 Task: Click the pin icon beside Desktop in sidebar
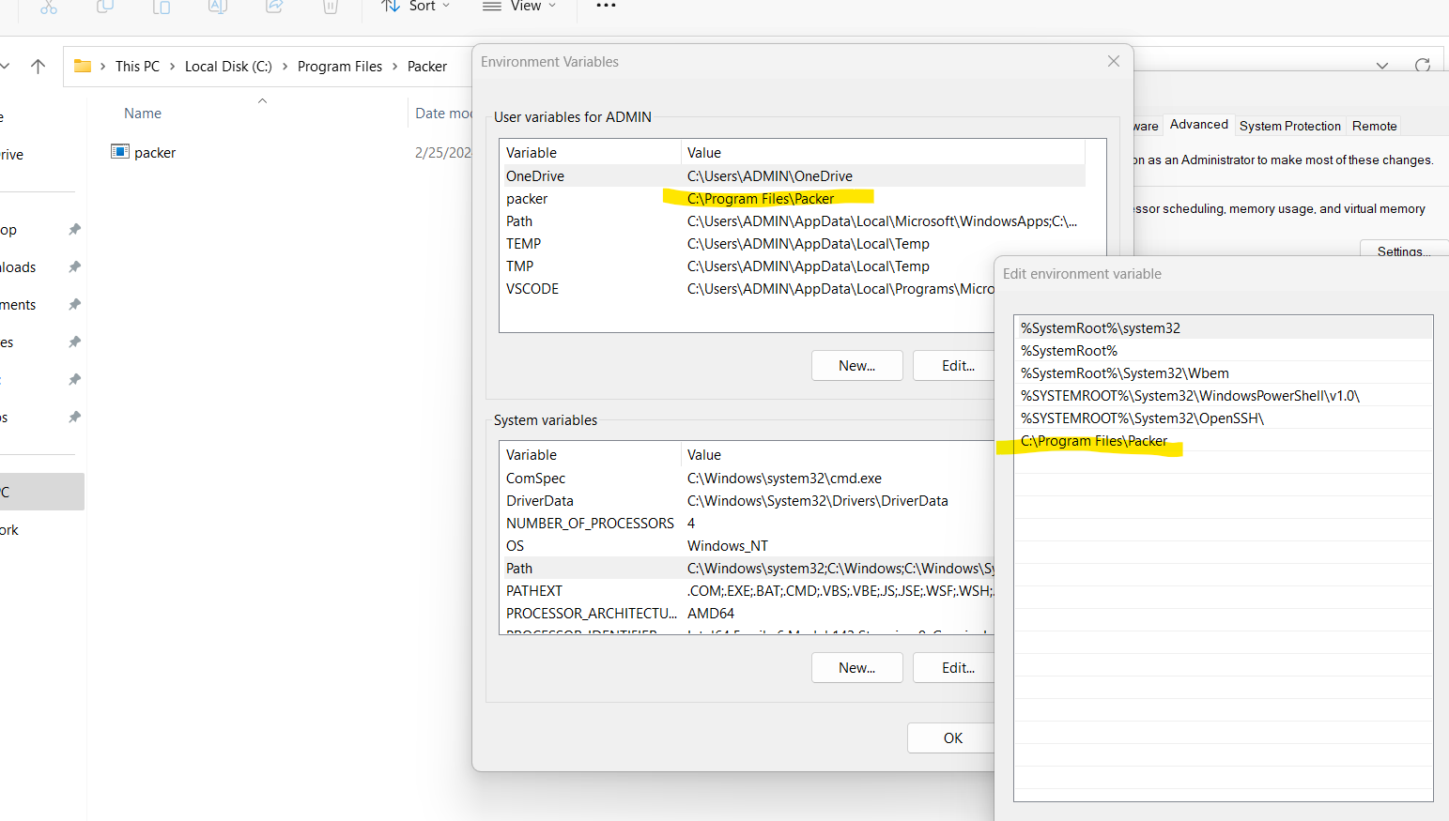(x=74, y=229)
